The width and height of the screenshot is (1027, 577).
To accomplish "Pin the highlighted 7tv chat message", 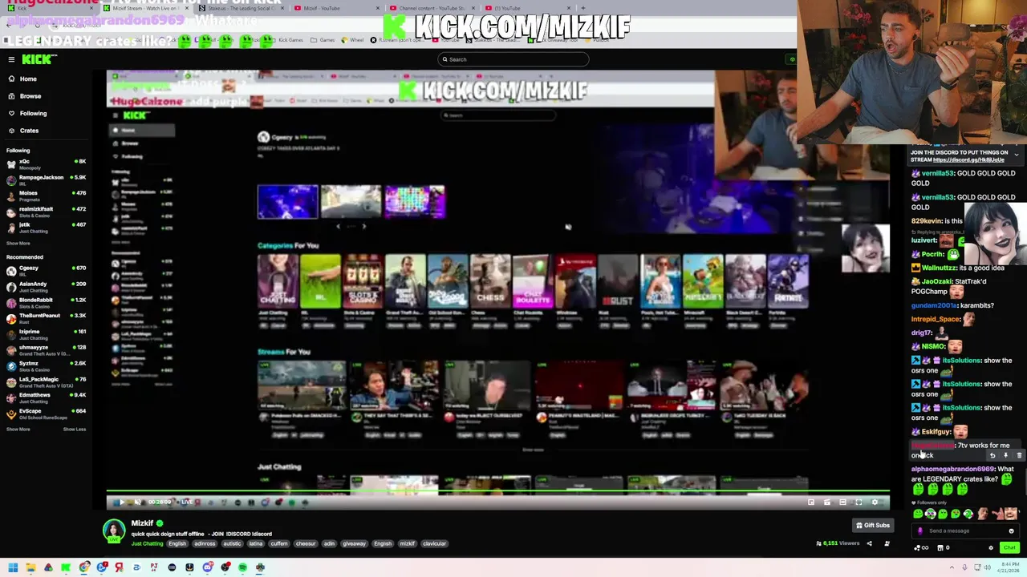I will 1005,456.
